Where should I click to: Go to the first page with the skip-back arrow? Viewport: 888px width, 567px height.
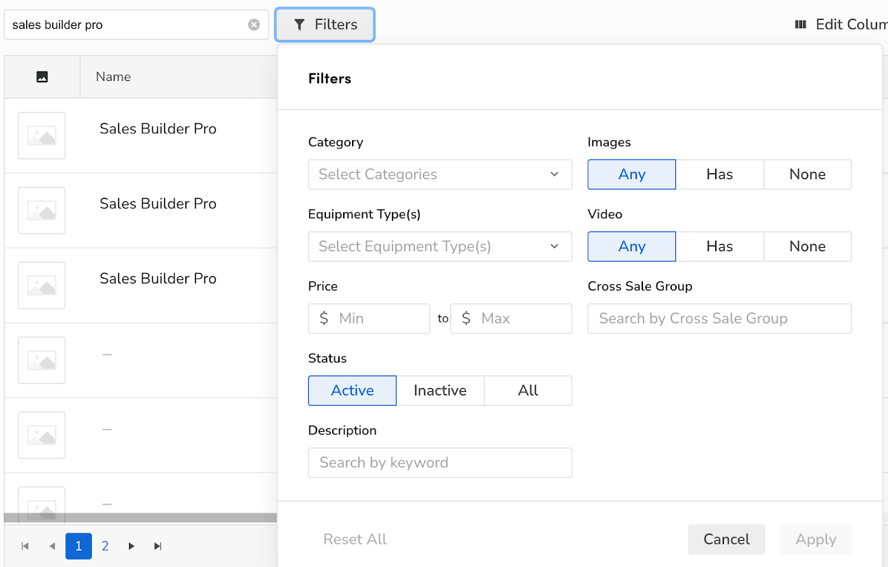(x=25, y=546)
